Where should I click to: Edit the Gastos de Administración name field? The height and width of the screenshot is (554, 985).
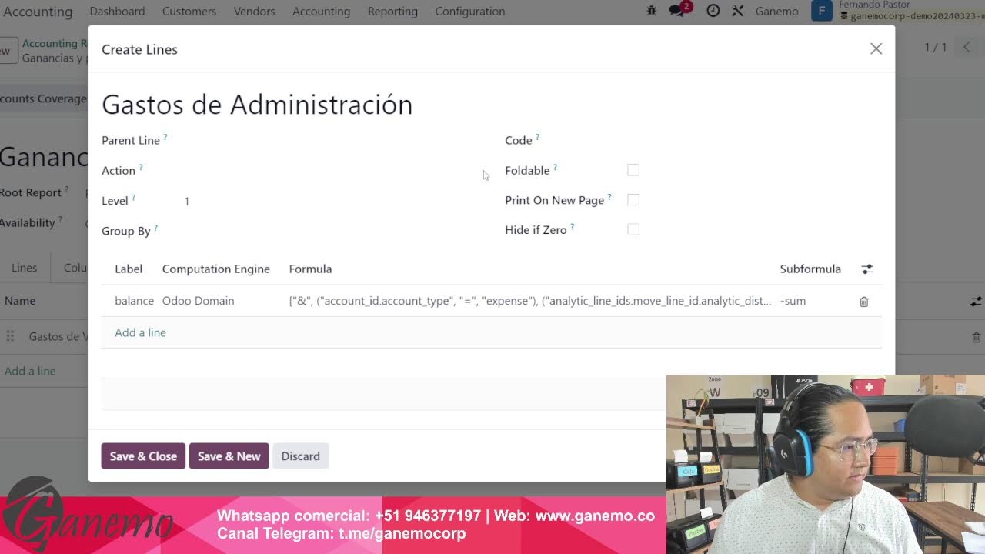(491, 105)
